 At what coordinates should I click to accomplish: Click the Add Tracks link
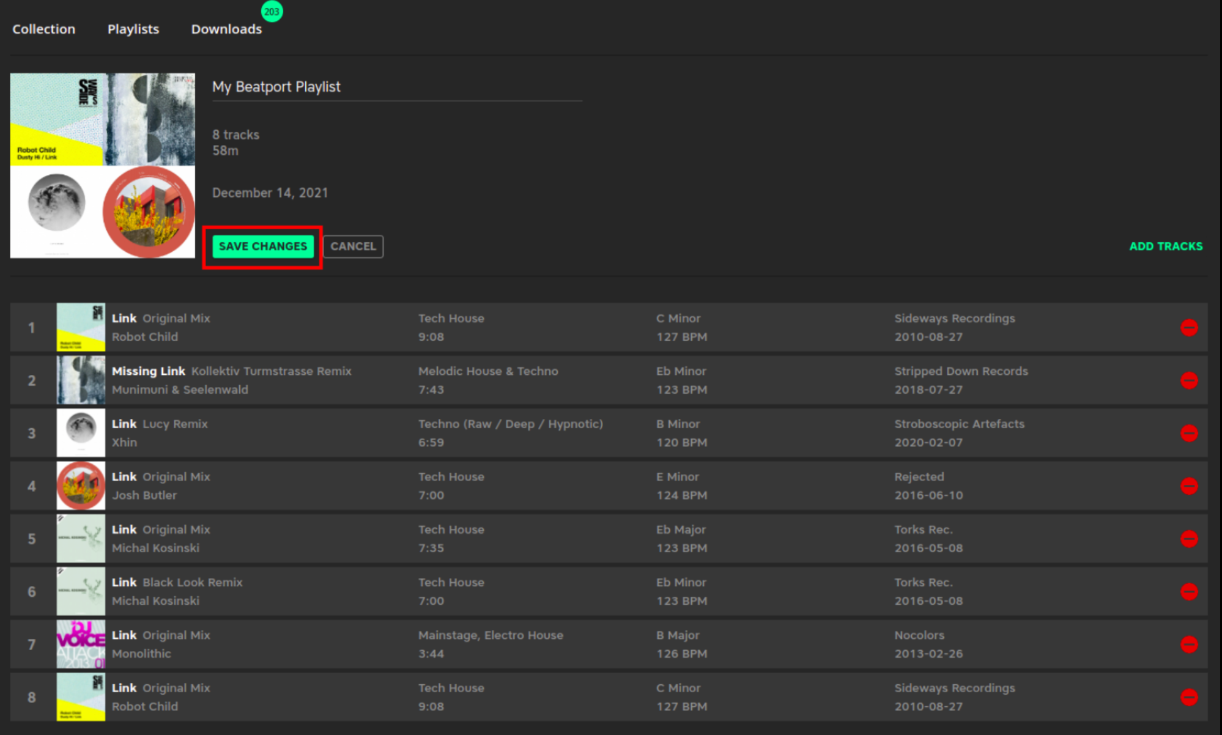[1165, 246]
